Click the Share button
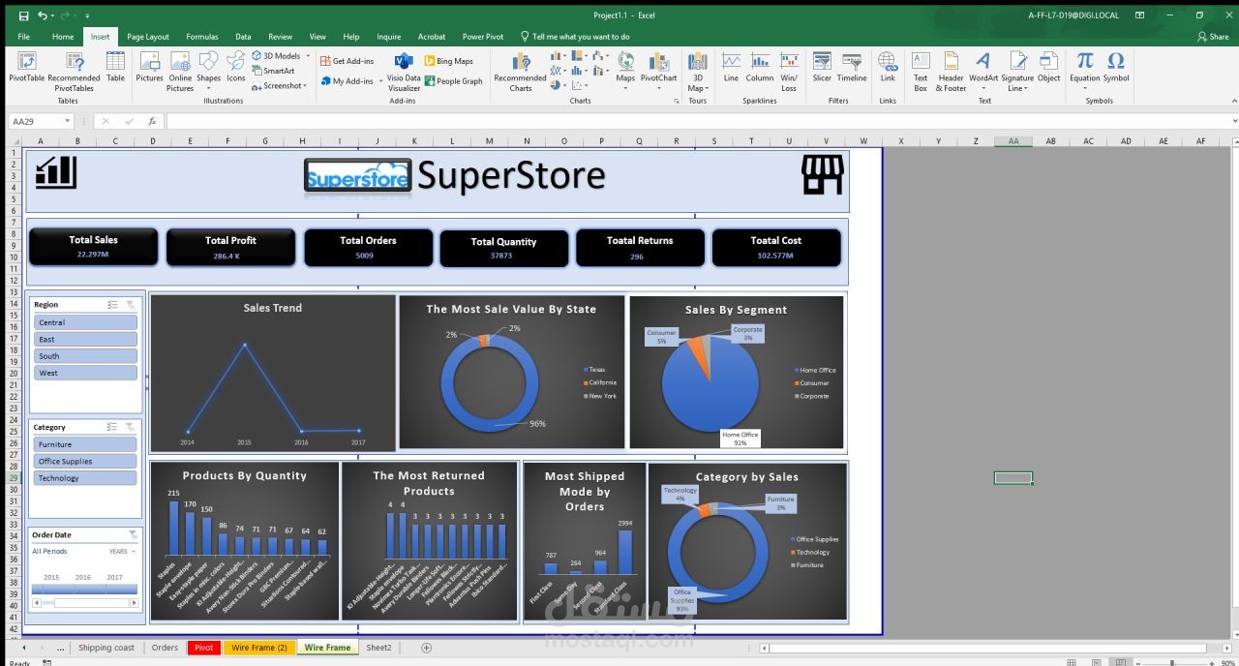 [x=1213, y=37]
